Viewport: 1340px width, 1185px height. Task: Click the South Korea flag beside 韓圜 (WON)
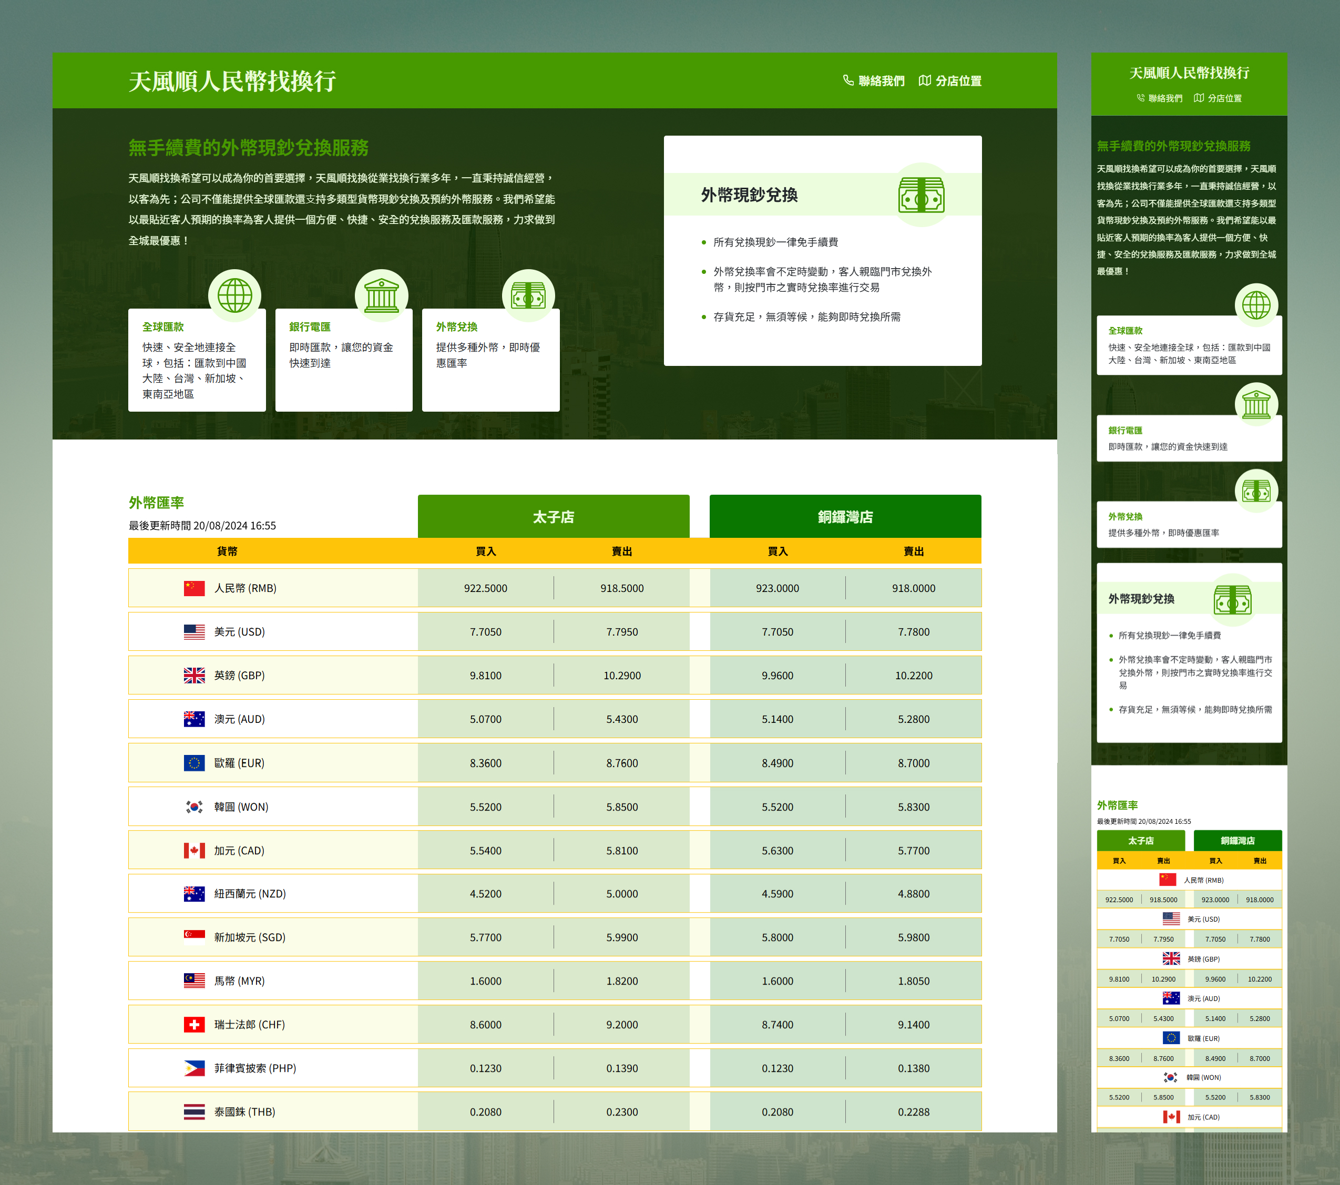click(194, 806)
